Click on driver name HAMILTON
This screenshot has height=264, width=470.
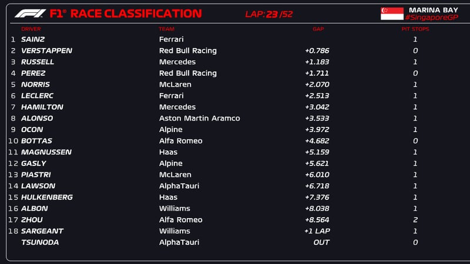[42, 107]
